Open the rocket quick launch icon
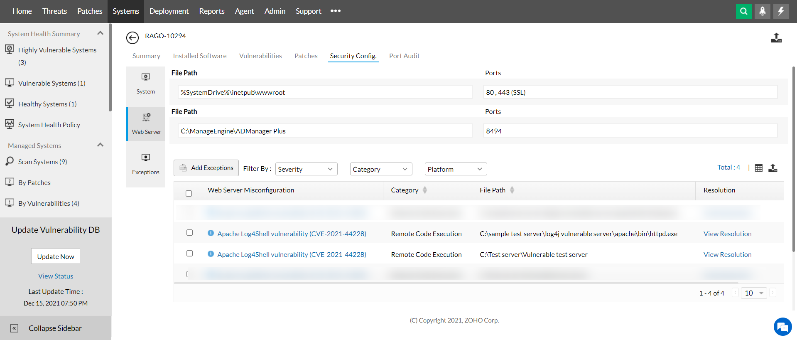 click(x=762, y=11)
